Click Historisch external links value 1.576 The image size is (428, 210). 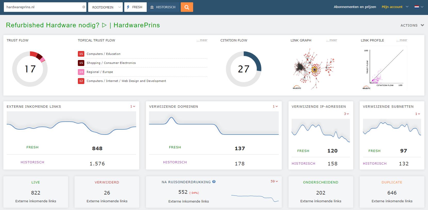click(97, 164)
